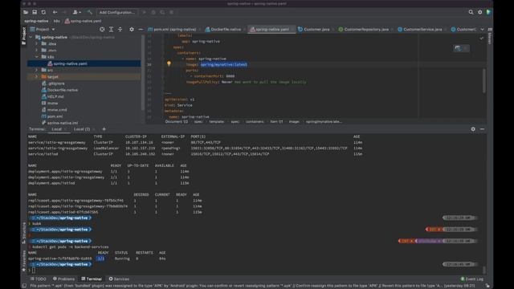
Task: Expand the .mvn folder
Action: click(x=37, y=50)
